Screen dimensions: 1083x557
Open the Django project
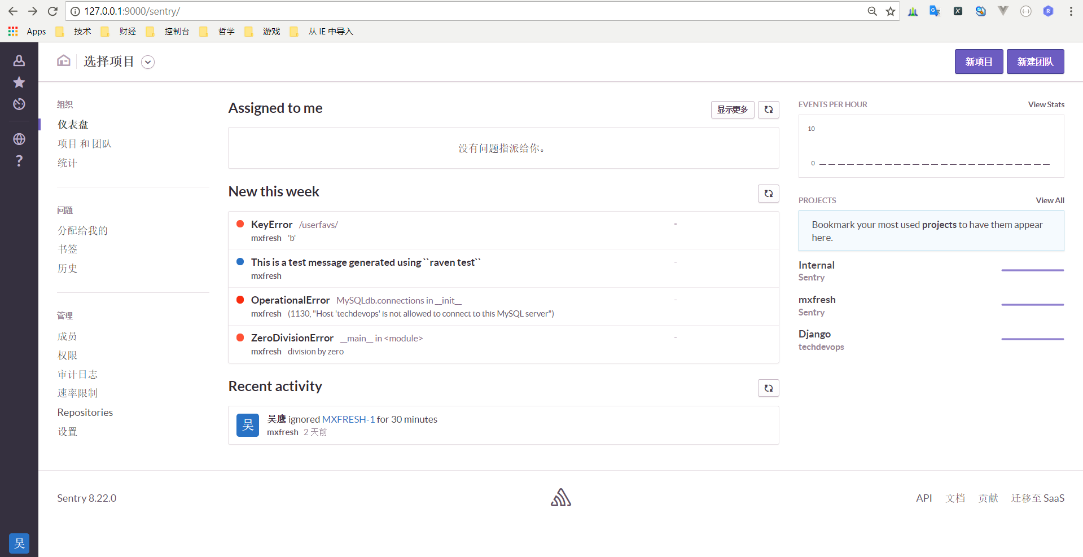click(814, 334)
